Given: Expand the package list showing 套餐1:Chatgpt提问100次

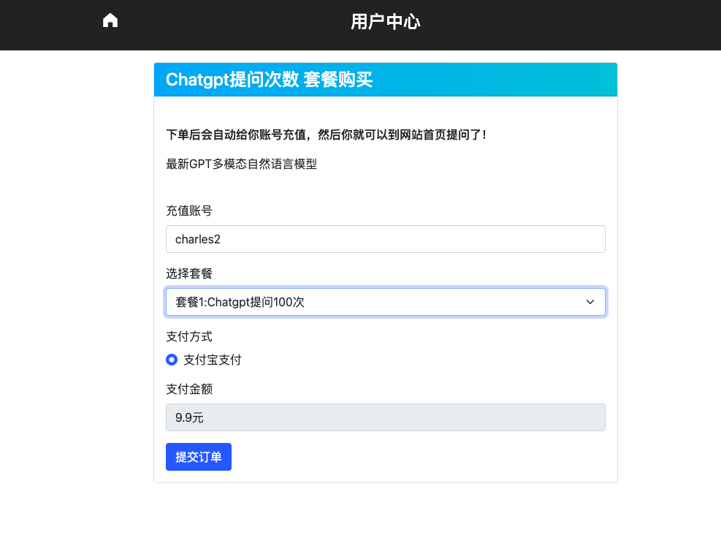Looking at the screenshot, I should coord(385,301).
